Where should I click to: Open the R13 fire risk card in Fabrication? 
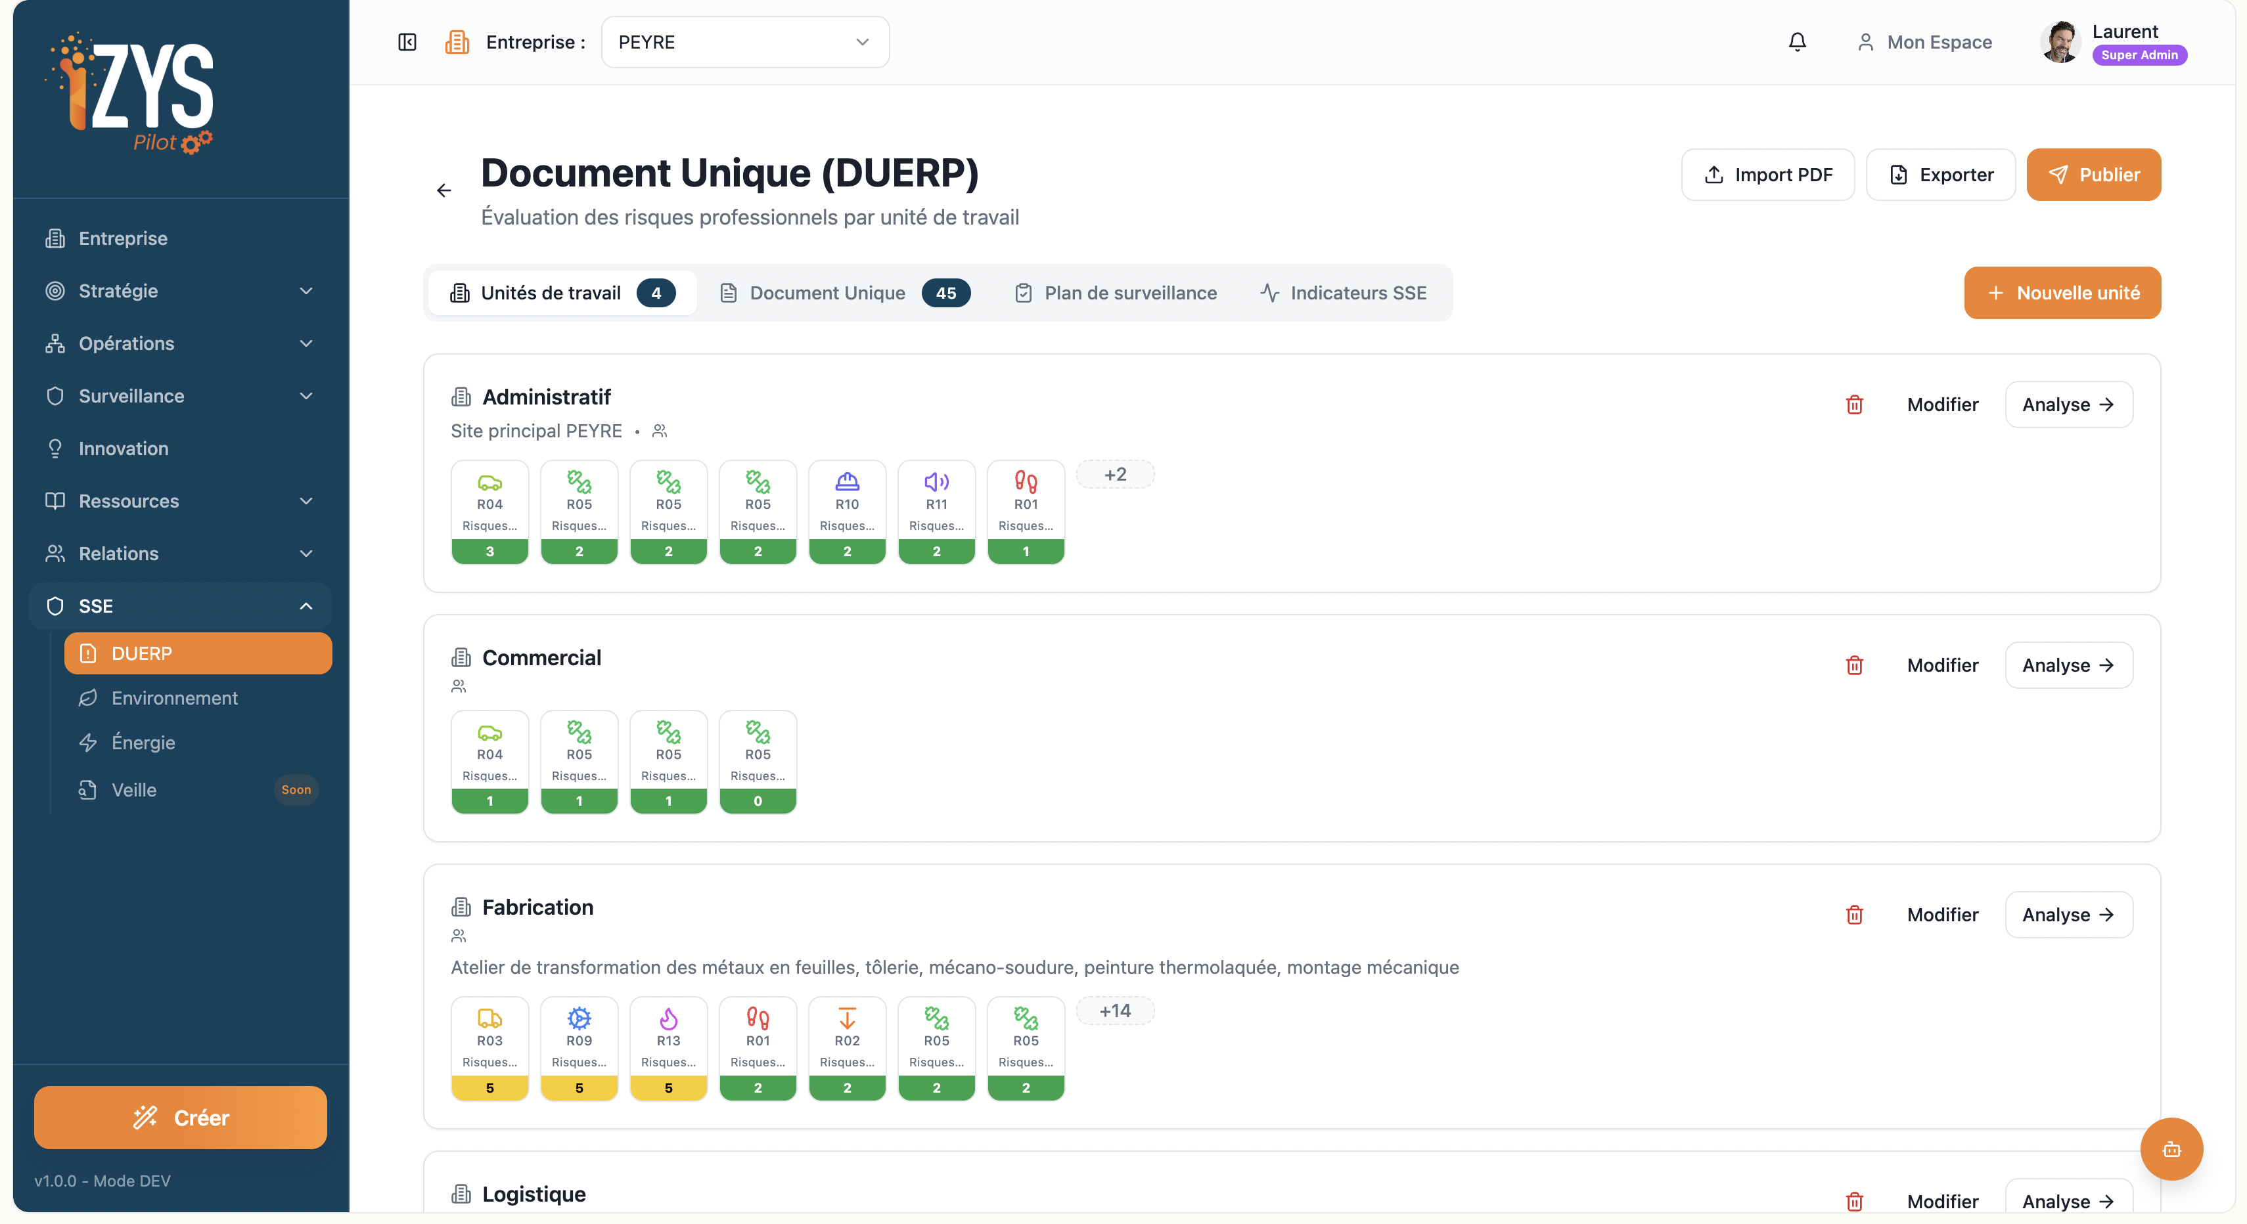668,1049
